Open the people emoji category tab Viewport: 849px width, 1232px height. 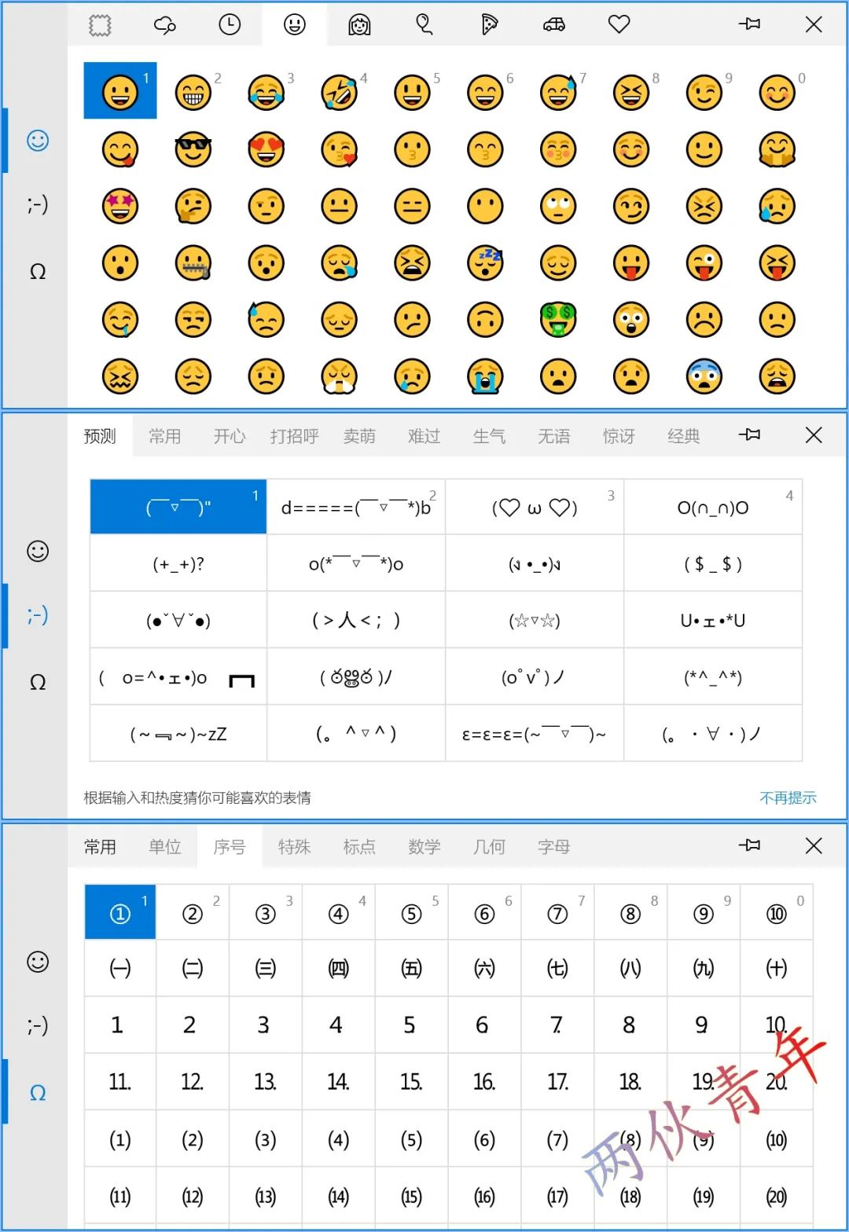point(359,25)
